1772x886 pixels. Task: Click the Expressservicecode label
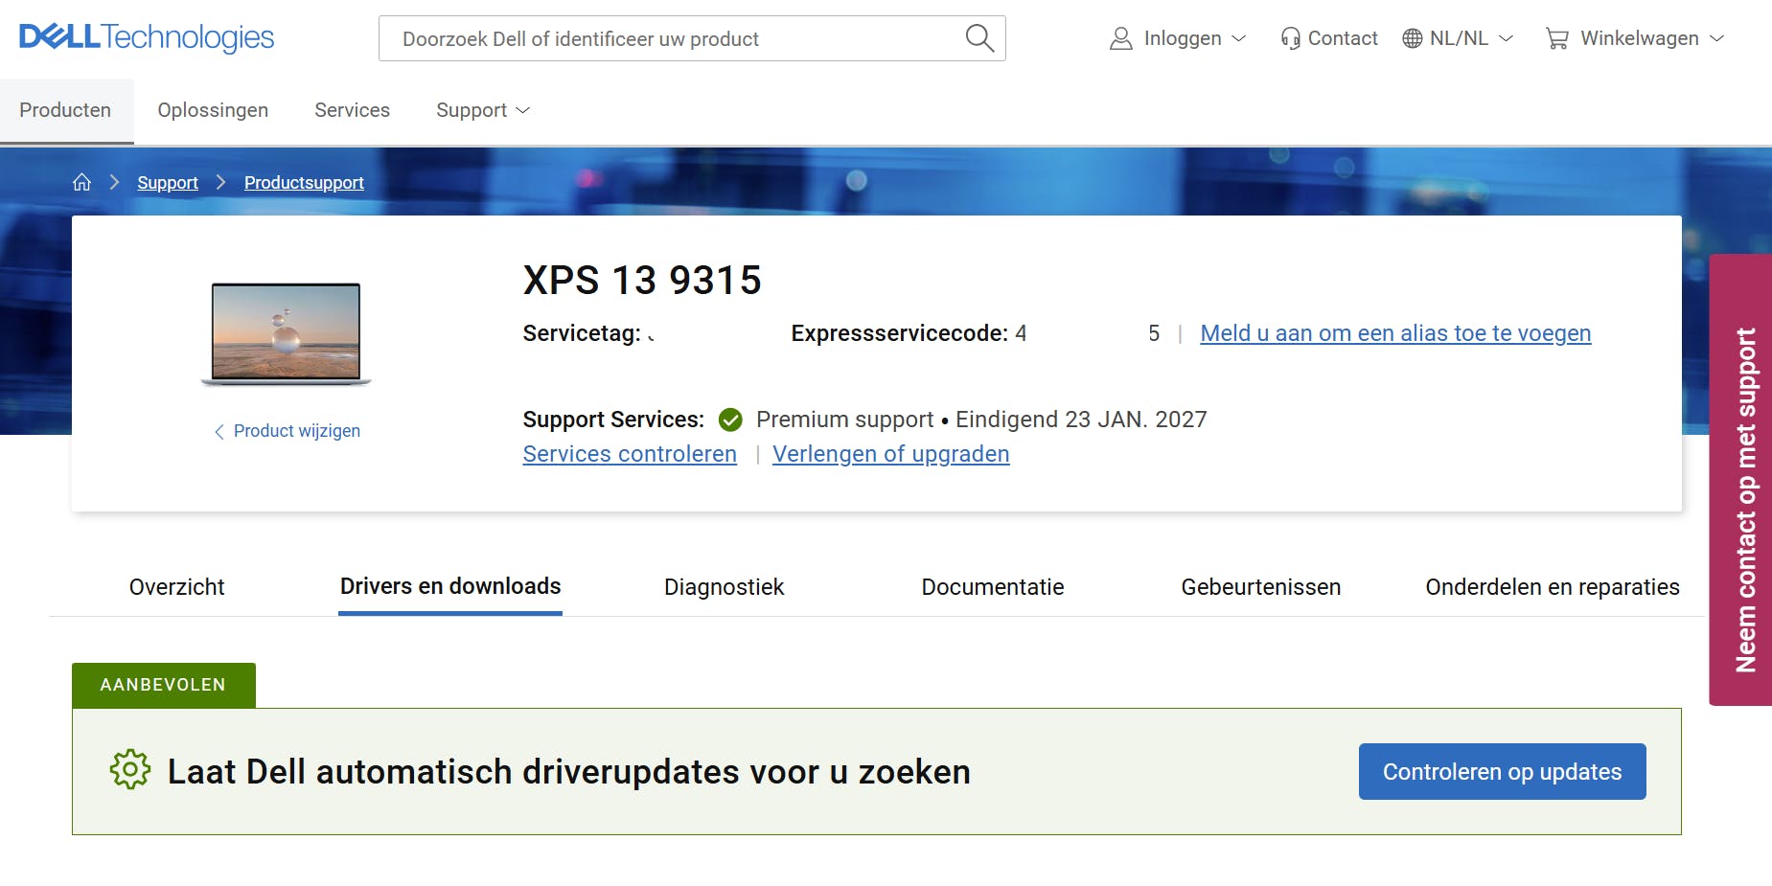coord(899,333)
